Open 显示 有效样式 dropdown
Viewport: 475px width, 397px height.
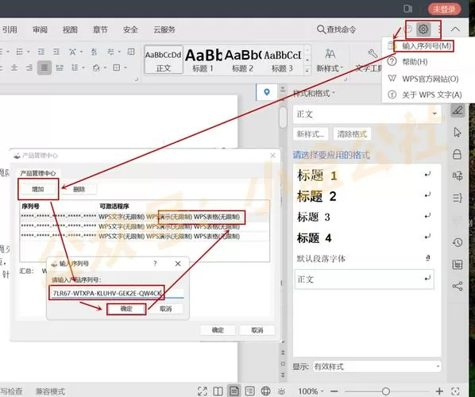coord(377,366)
